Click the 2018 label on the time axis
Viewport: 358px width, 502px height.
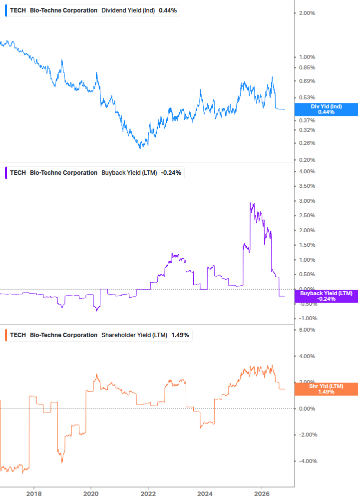pos(34,494)
